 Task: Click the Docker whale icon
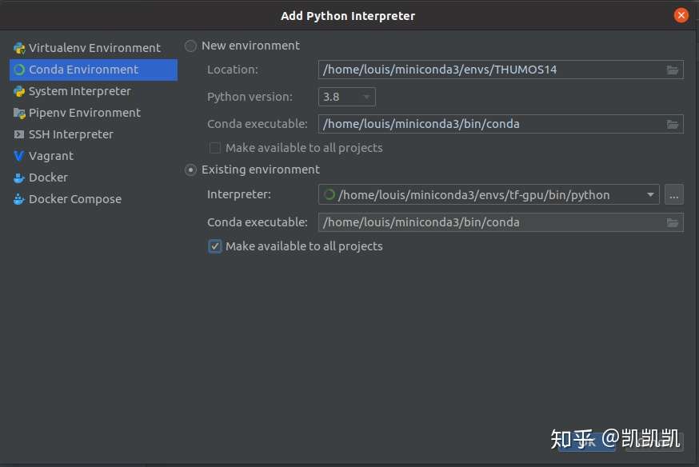(19, 178)
